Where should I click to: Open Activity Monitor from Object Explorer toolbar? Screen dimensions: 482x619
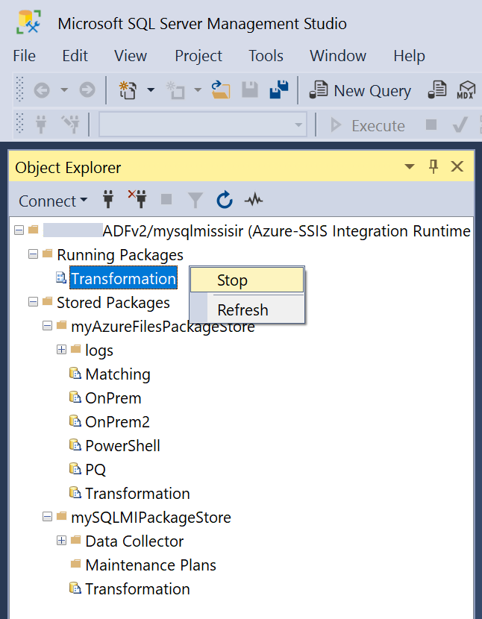point(253,200)
